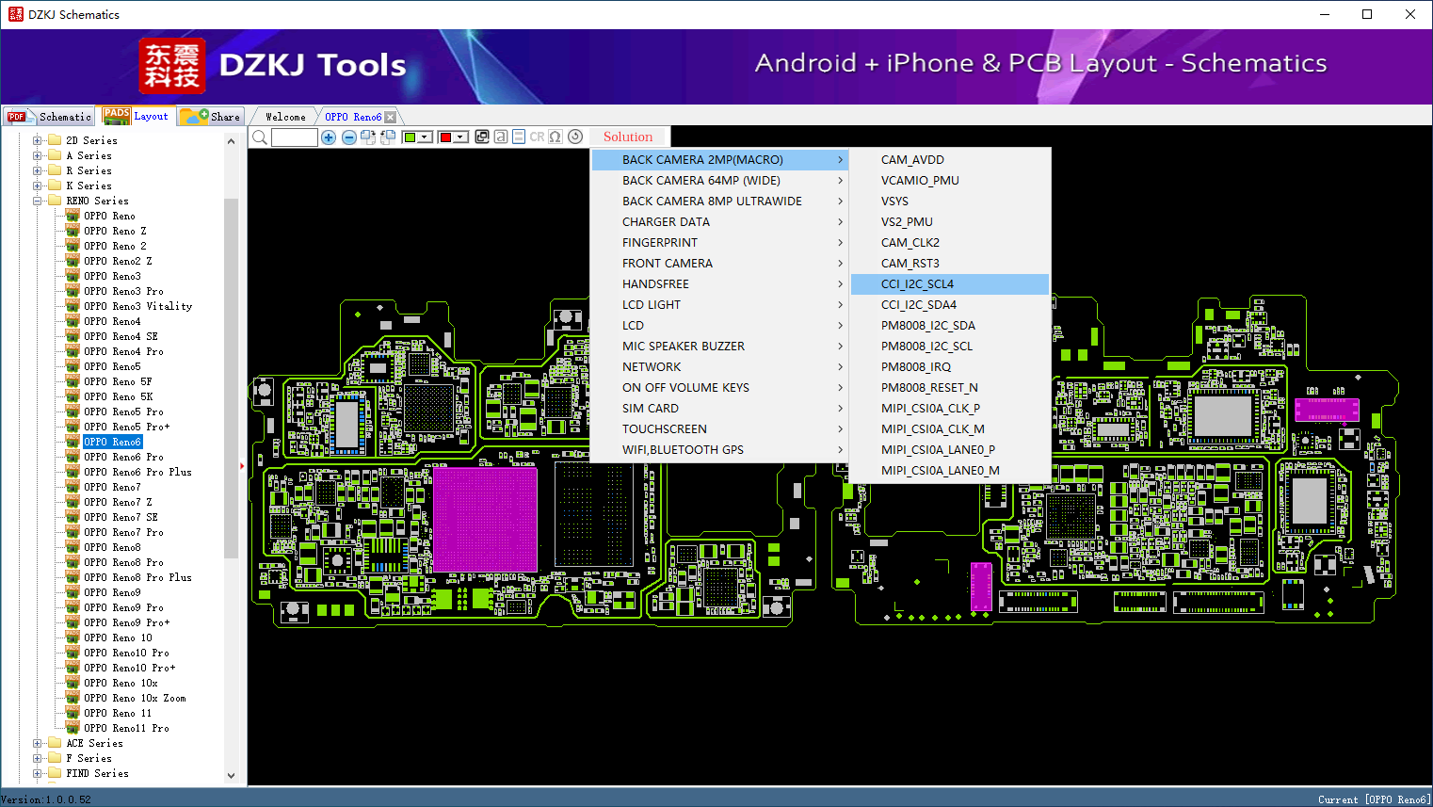The height and width of the screenshot is (807, 1433).
Task: Click the tree panel vertical scrollbar thumb
Action: pyautogui.click(x=232, y=378)
